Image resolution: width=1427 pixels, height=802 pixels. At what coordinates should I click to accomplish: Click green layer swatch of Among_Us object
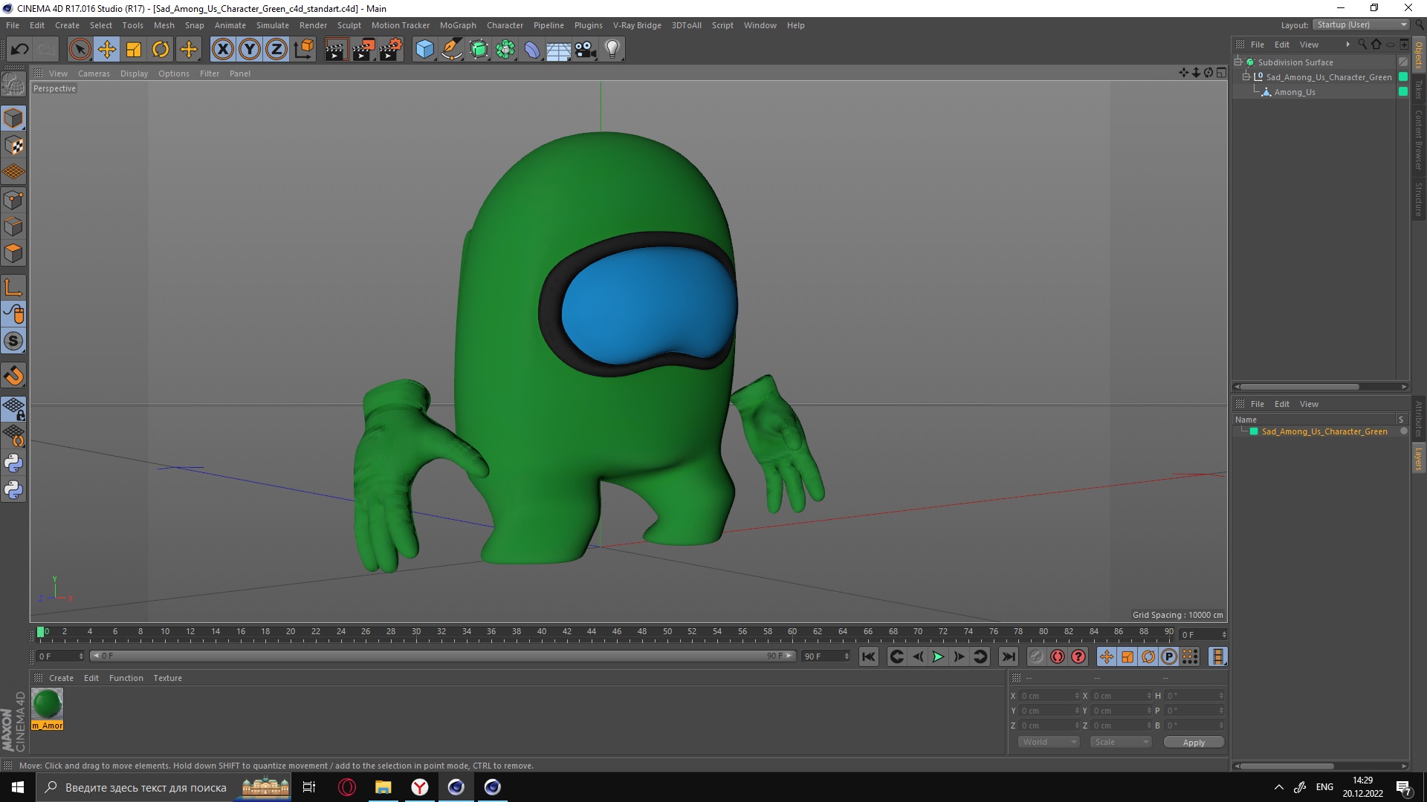[1402, 92]
